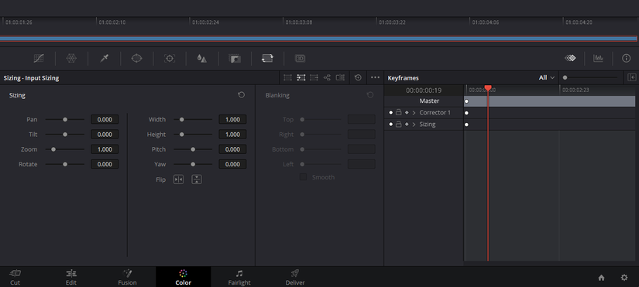
Task: Switch to Edit Sizing mode icon
Action: 287,78
